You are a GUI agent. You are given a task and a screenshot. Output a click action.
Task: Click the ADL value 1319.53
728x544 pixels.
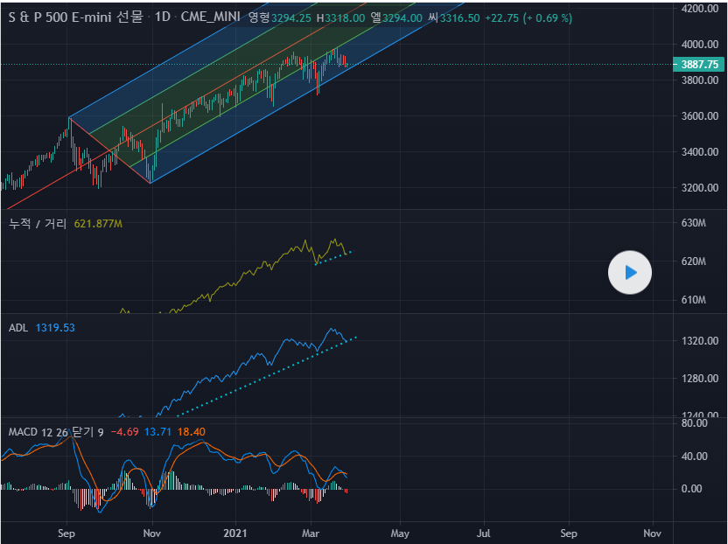pos(55,328)
